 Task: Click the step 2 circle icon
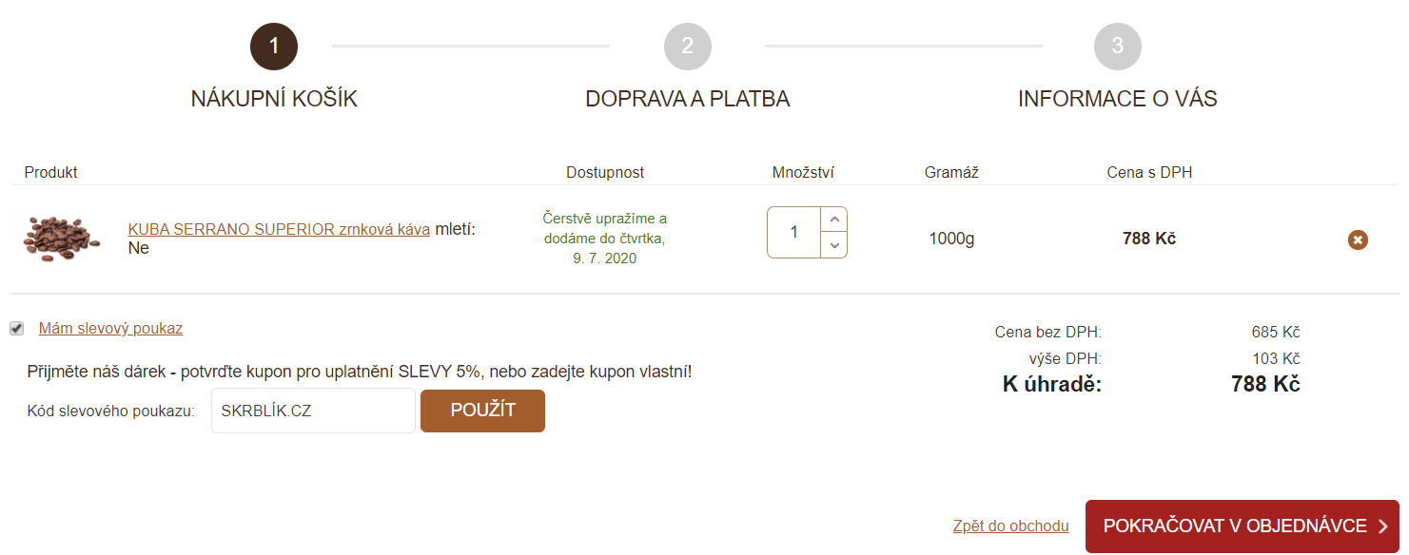pos(688,47)
